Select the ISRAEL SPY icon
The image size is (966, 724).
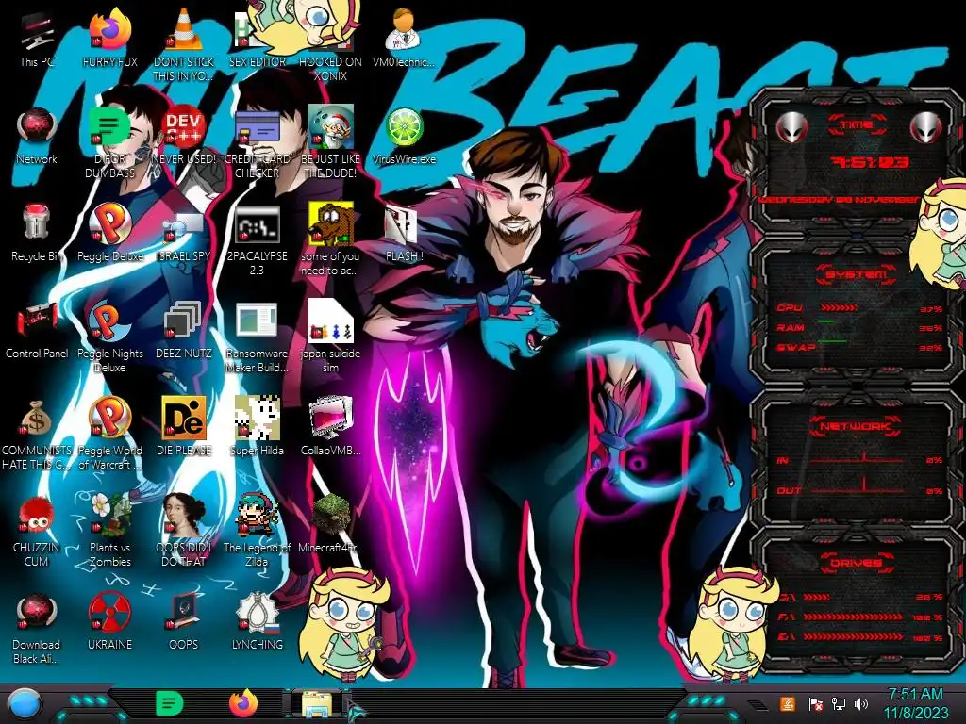(x=184, y=226)
